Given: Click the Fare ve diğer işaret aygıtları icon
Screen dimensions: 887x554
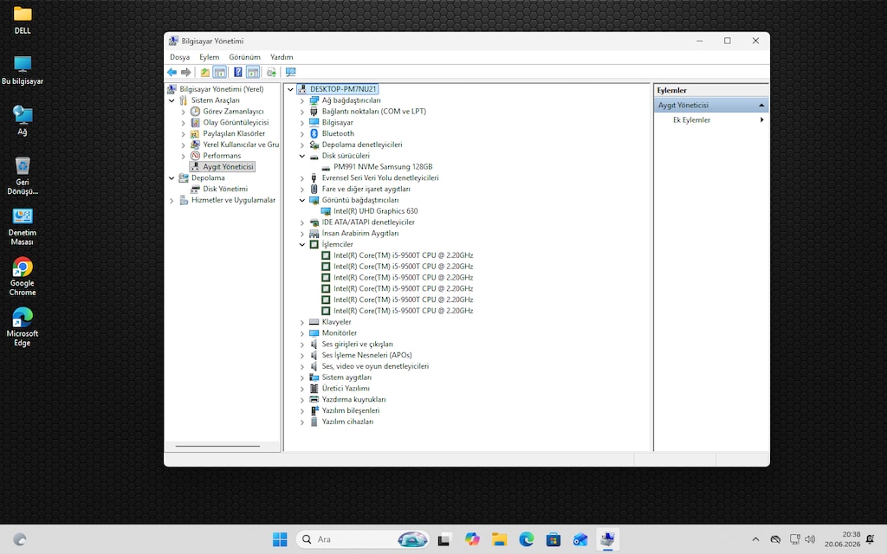Looking at the screenshot, I should point(314,190).
